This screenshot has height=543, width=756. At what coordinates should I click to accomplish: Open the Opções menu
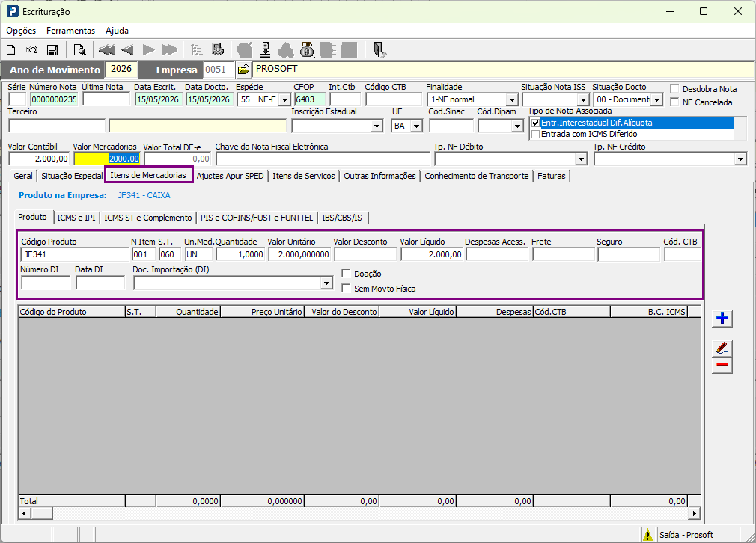(21, 31)
